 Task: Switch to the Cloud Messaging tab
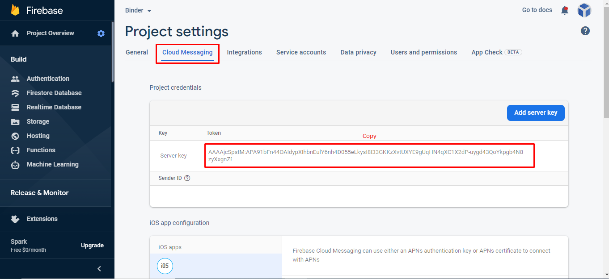[187, 52]
